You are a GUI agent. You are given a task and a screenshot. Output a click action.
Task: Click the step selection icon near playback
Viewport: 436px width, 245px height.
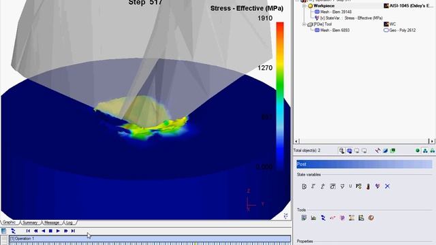(x=13, y=231)
